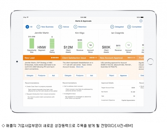Postpone Kim Kilgo's Client Satisfaction Issue

tap(80, 75)
